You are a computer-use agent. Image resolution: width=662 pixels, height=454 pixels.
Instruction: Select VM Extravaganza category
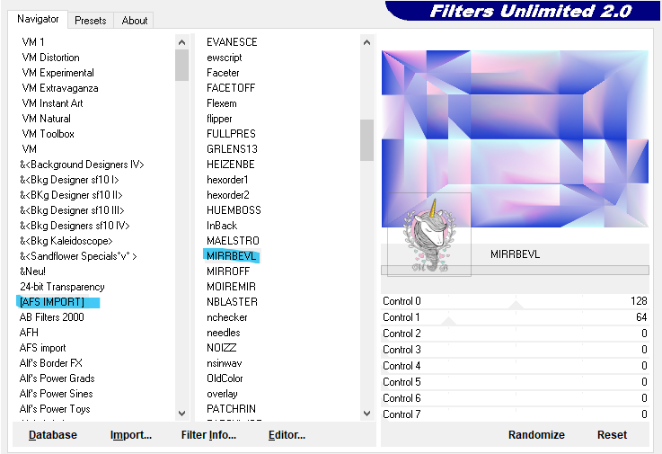(x=60, y=88)
